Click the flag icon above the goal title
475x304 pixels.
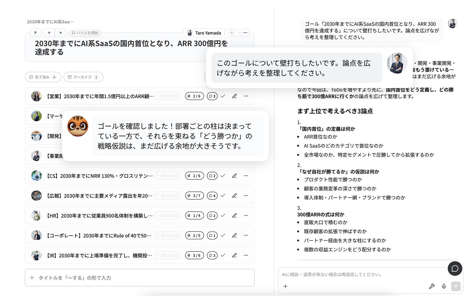pyautogui.click(x=35, y=33)
